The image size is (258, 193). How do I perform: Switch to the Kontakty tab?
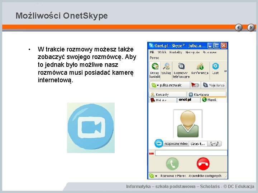[168, 94]
